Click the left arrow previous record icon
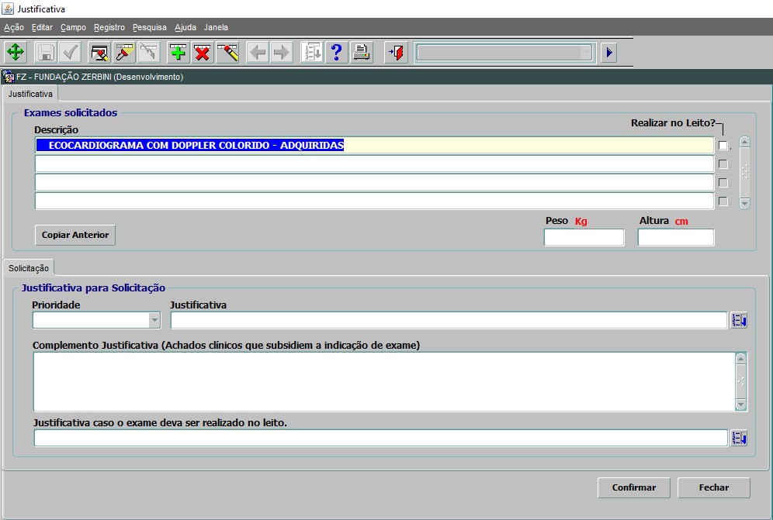 258,52
